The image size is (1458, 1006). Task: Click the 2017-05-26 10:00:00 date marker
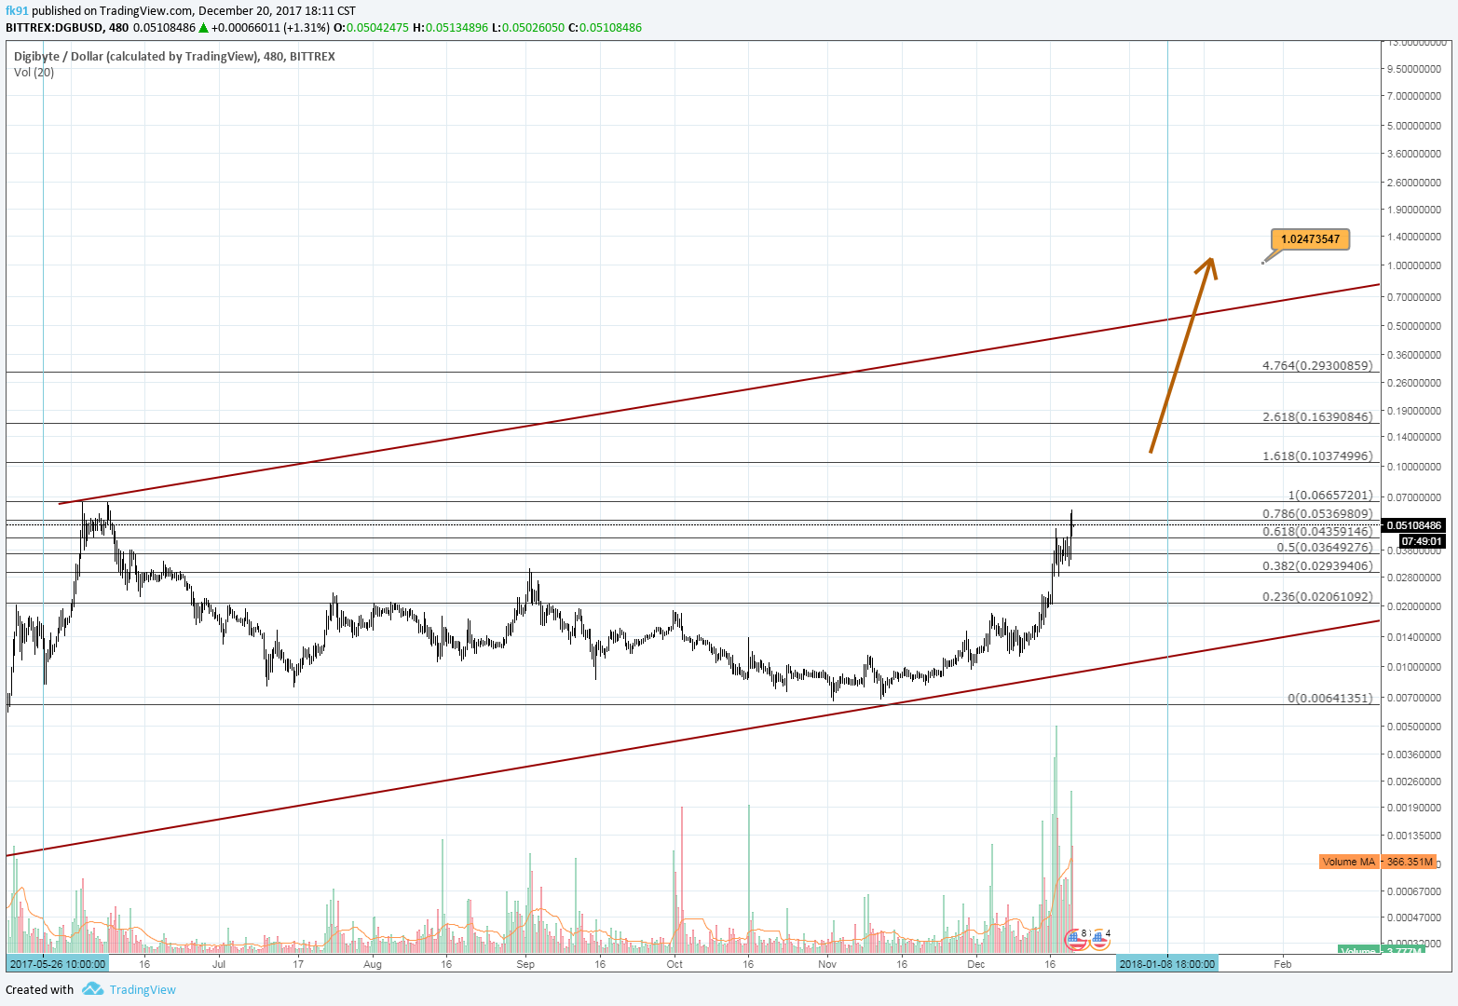pos(58,964)
